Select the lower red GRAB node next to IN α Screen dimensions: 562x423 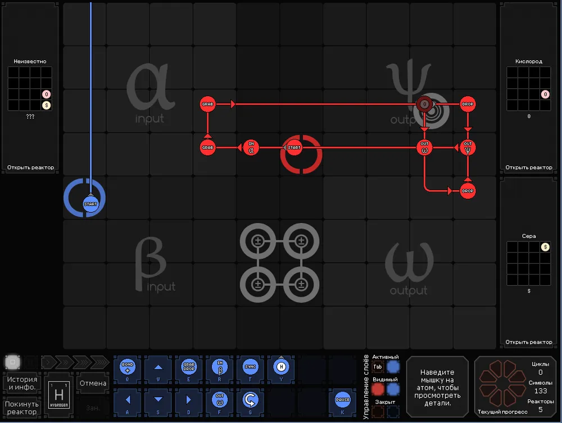tap(207, 147)
